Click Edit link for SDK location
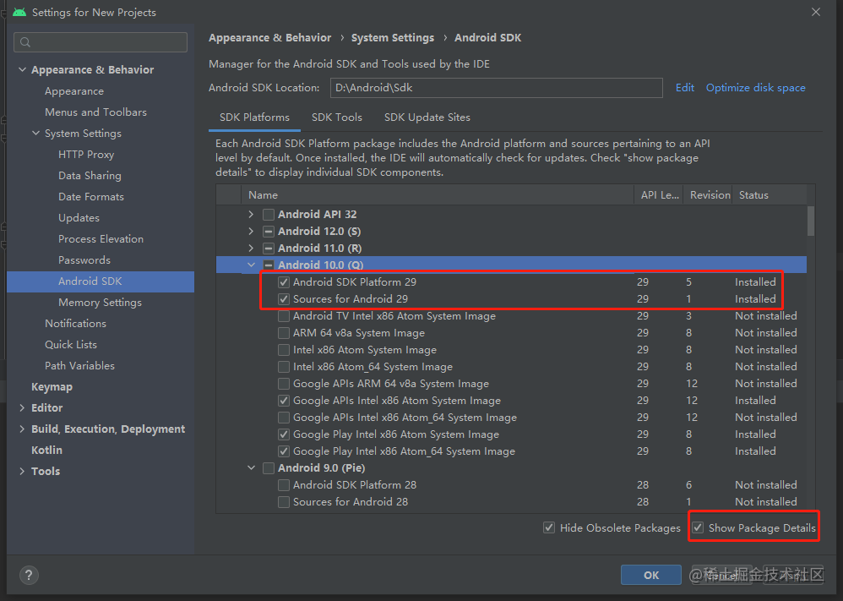Image resolution: width=843 pixels, height=601 pixels. (x=684, y=88)
